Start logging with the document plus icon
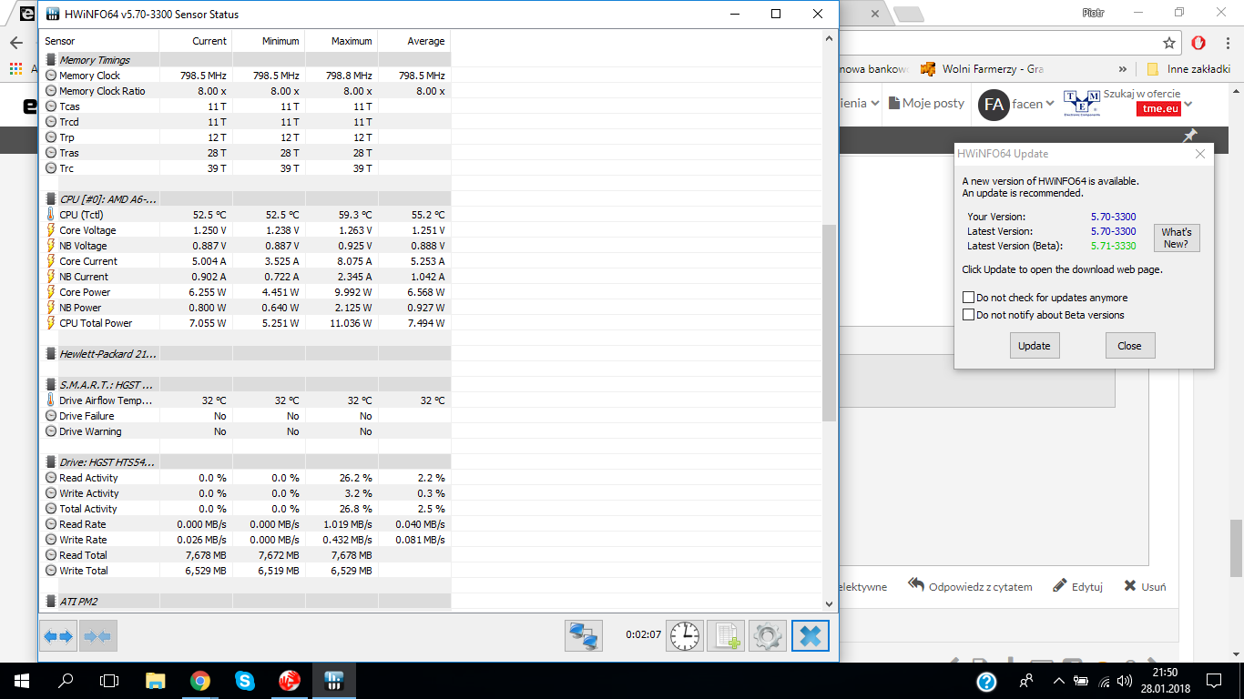The height and width of the screenshot is (699, 1244). tap(726, 635)
